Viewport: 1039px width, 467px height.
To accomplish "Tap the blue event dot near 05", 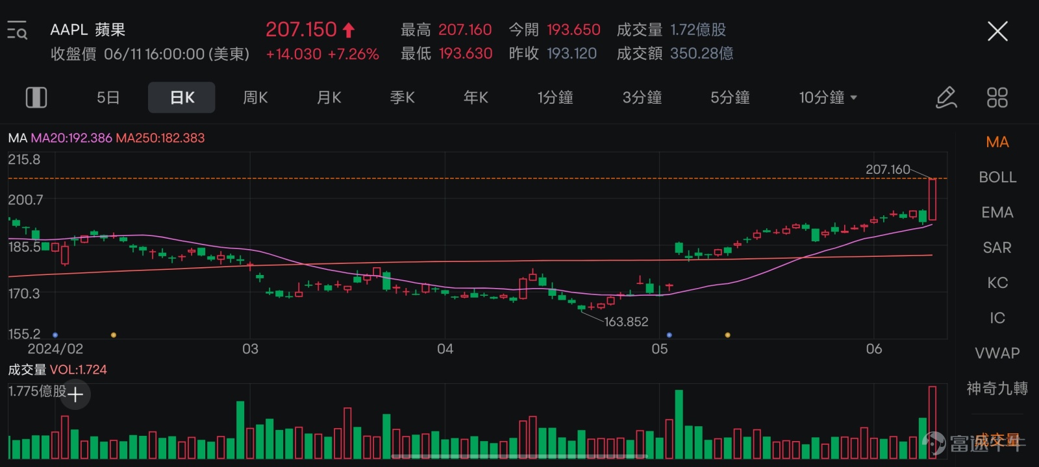I will pos(670,335).
